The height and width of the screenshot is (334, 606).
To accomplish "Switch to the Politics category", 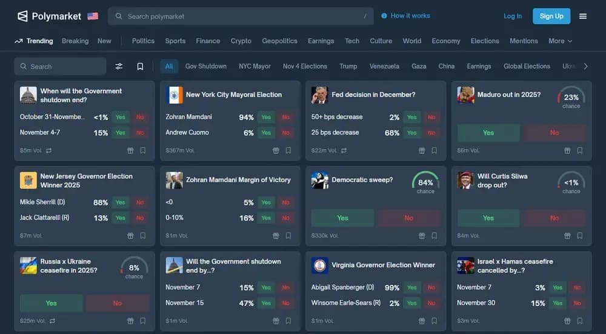I will click(x=143, y=41).
